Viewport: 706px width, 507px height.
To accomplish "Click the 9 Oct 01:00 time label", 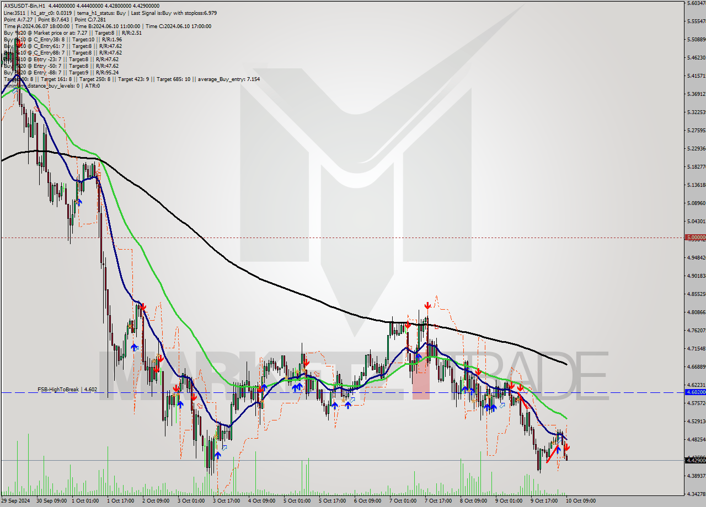I will coord(510,501).
